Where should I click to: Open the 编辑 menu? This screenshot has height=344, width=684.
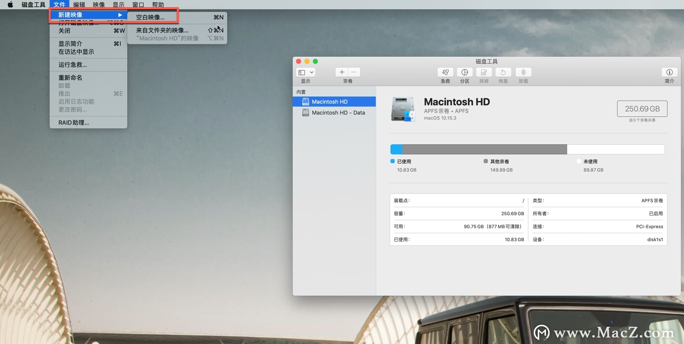coord(79,5)
